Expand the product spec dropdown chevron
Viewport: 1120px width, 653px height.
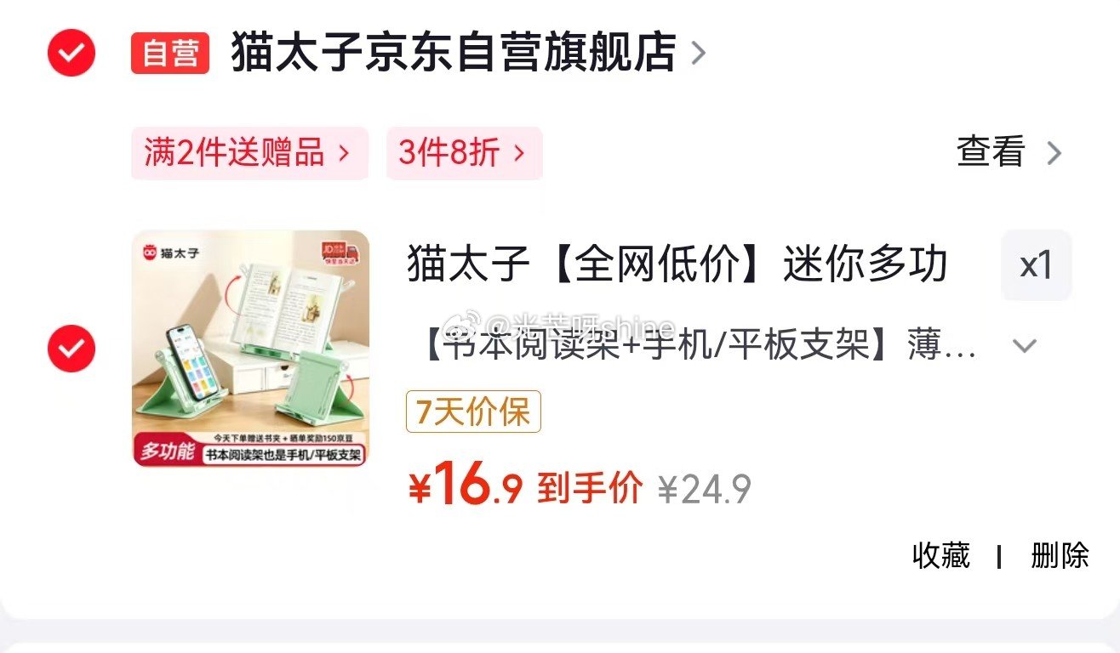coord(1025,346)
